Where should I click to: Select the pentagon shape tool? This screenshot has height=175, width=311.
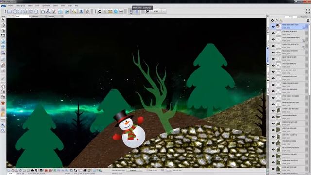36,11
